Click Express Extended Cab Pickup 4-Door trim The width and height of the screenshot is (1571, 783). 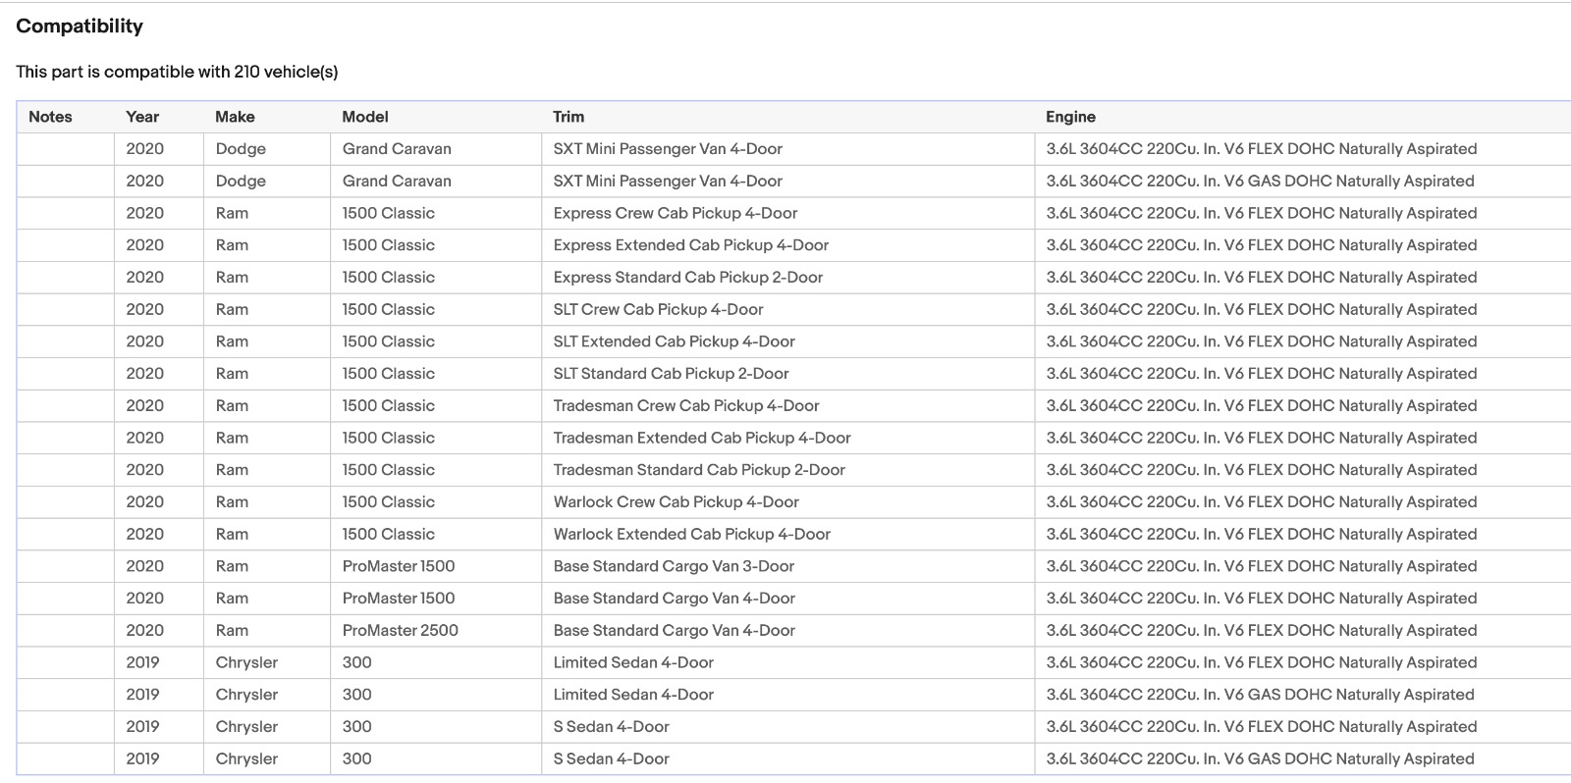click(691, 245)
